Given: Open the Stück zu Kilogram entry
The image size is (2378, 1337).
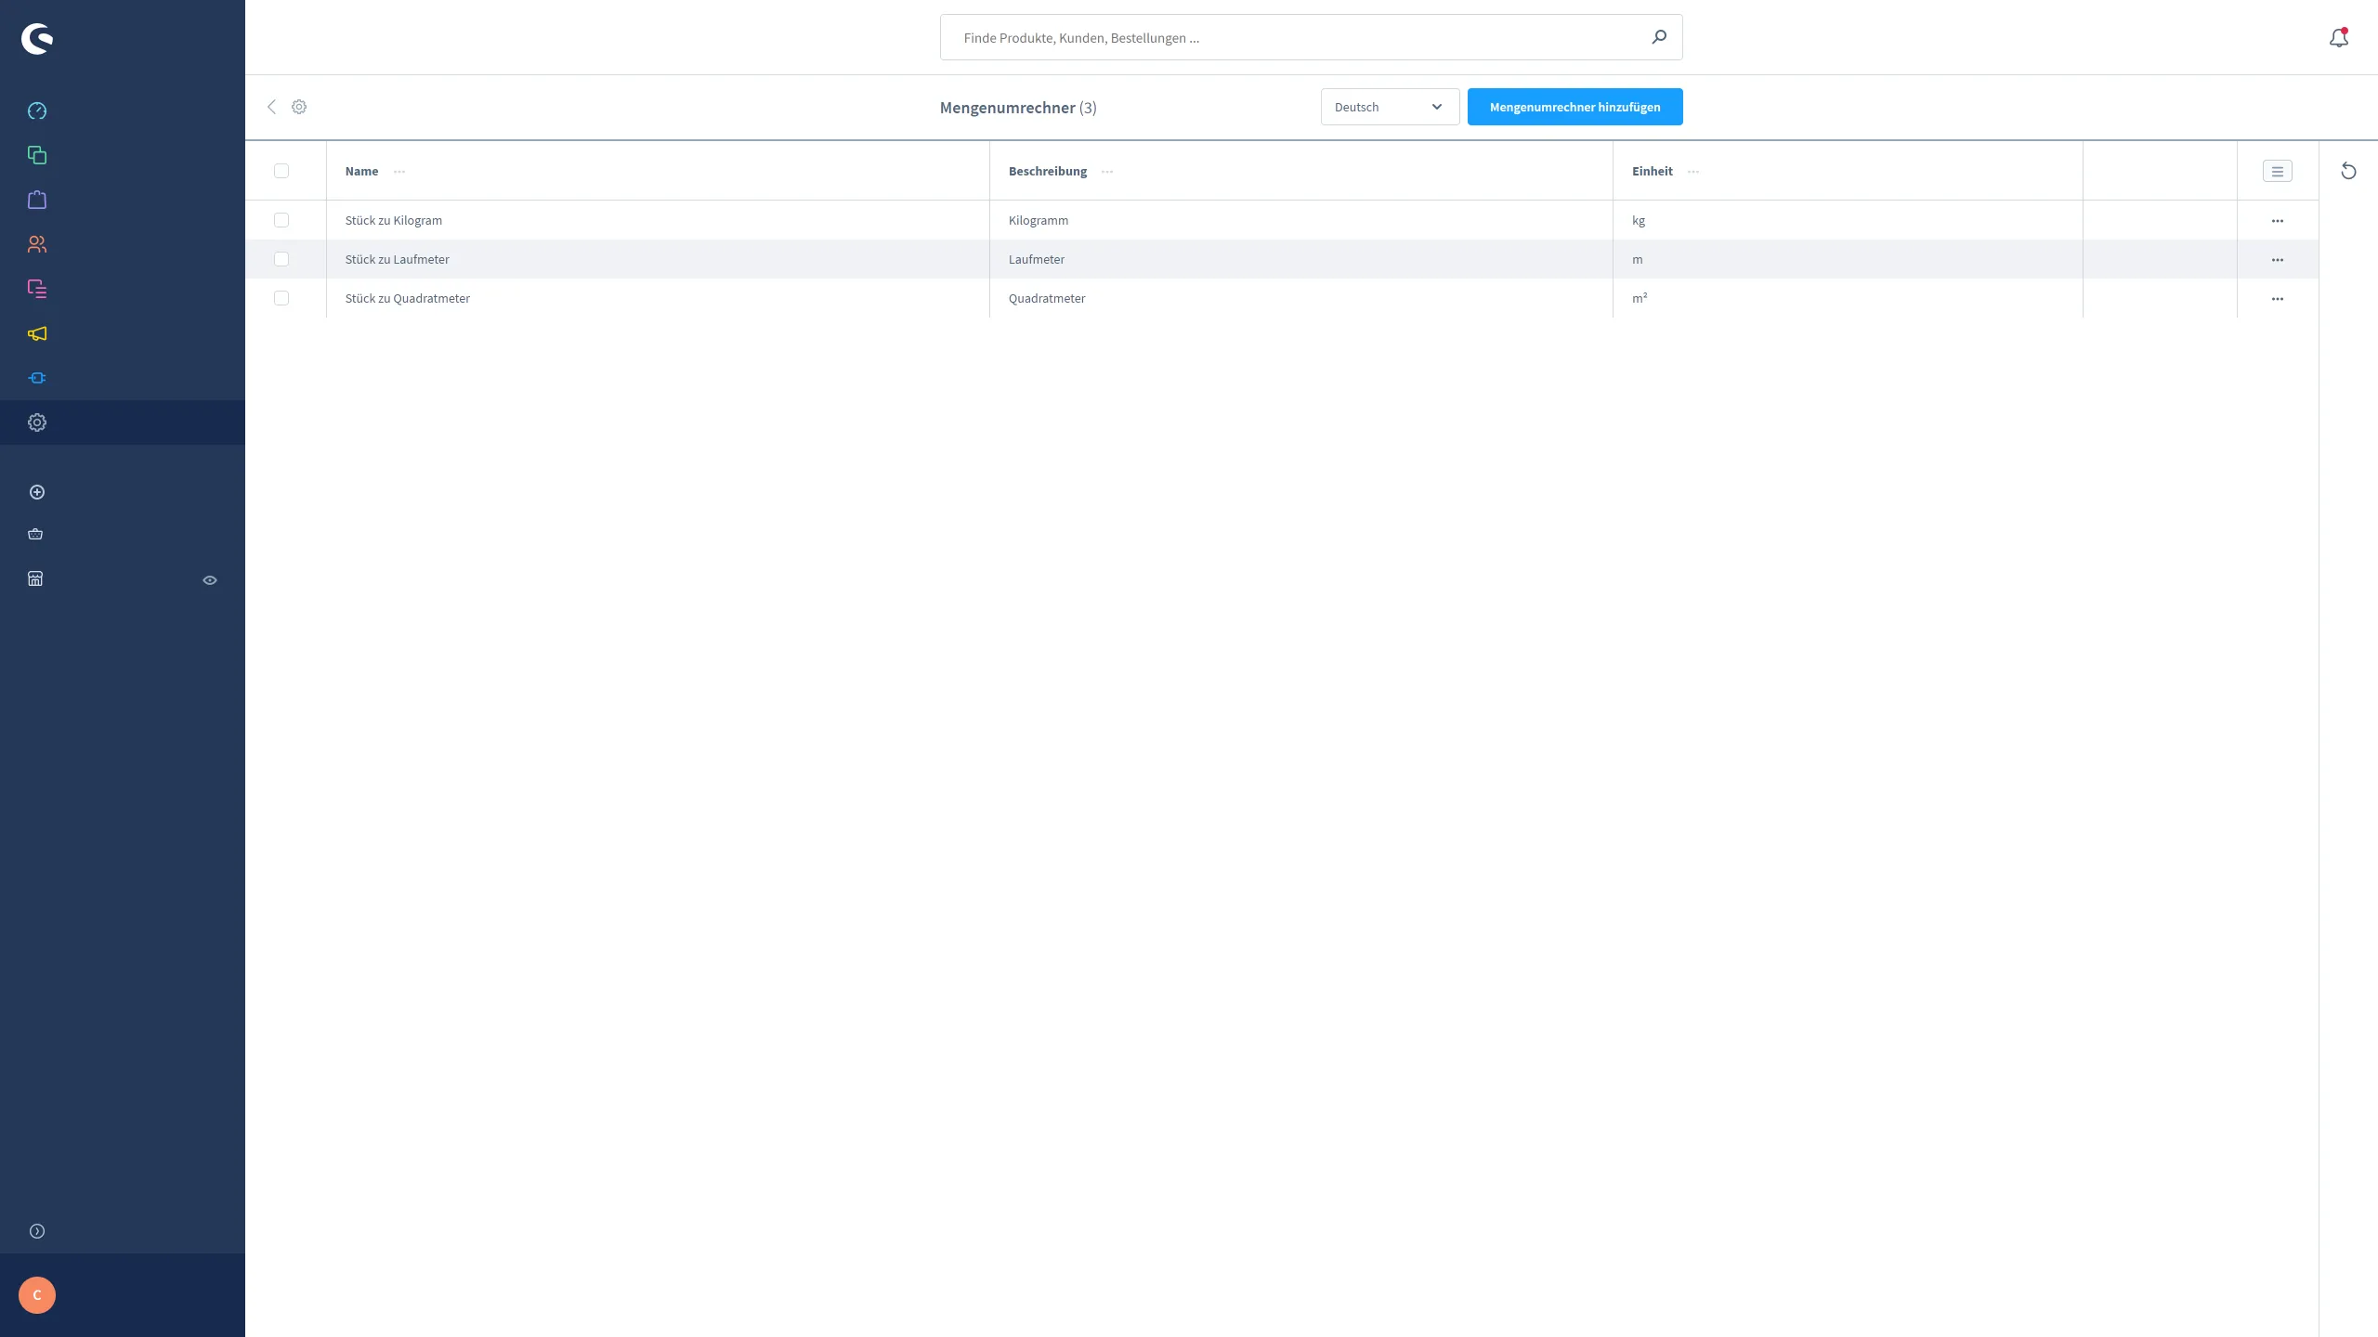Looking at the screenshot, I should click(x=394, y=220).
